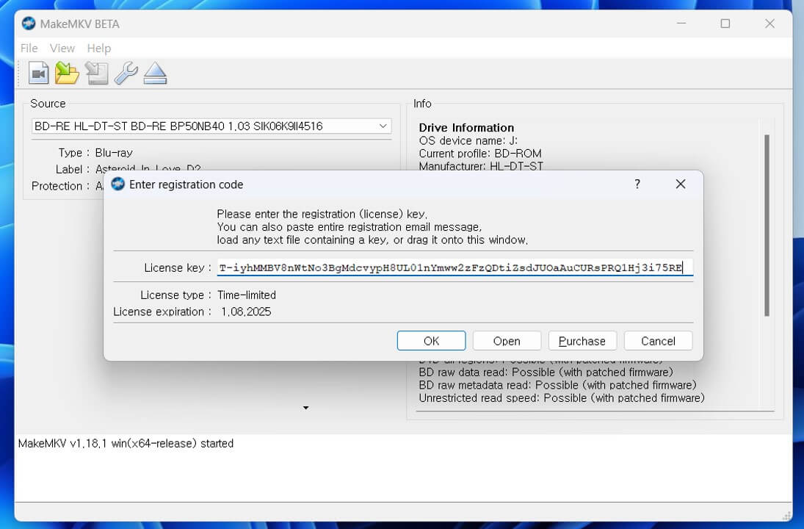804x529 pixels.
Task: Open Preferences with the wrench icon
Action: [126, 73]
